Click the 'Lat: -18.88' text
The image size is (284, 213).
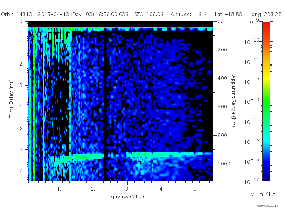pyautogui.click(x=228, y=14)
